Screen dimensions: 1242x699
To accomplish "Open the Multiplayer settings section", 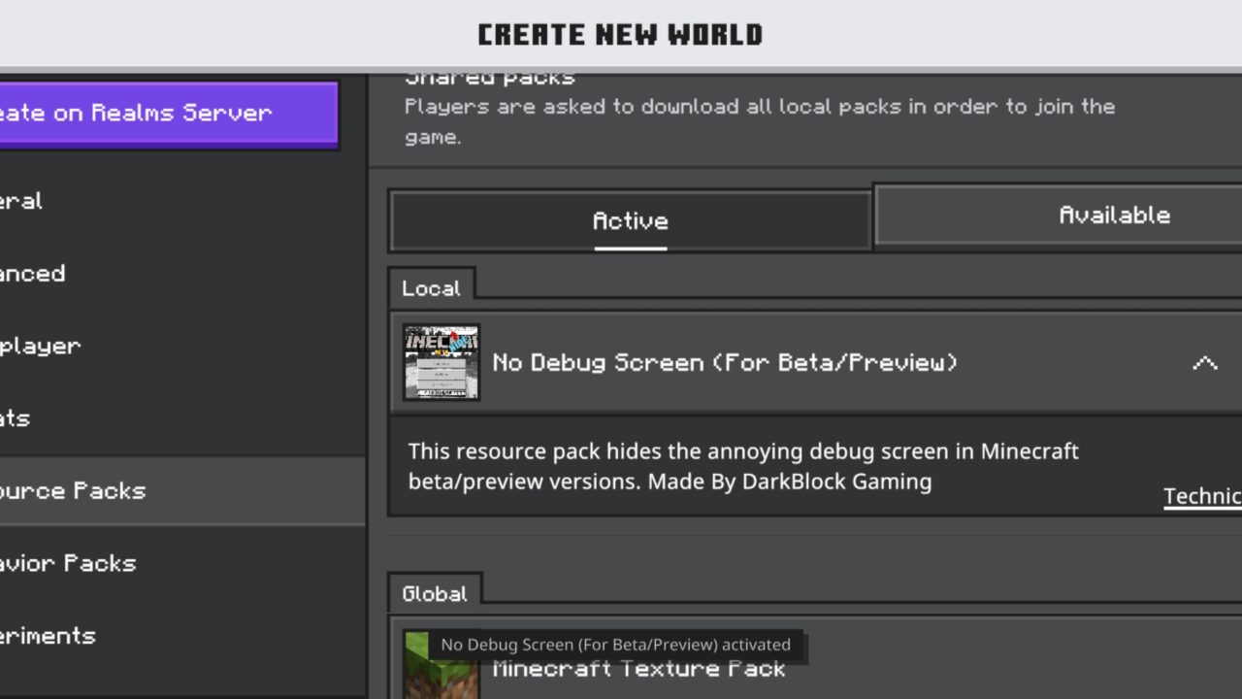I will (x=182, y=346).
